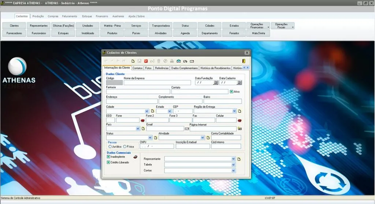Expand the País dropdown
The width and height of the screenshot is (375, 204).
coord(138,129)
